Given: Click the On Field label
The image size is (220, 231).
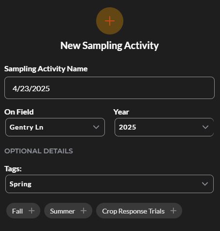Looking at the screenshot, I should click(x=19, y=112).
